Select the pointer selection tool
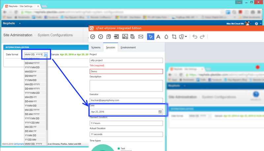 (151, 37)
